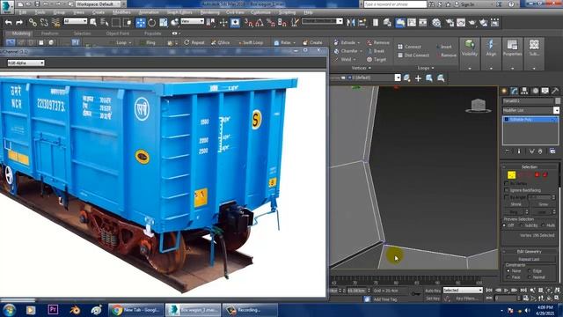Open the RGB Alpha channel dropdown
The width and height of the screenshot is (563, 317).
[x=26, y=63]
